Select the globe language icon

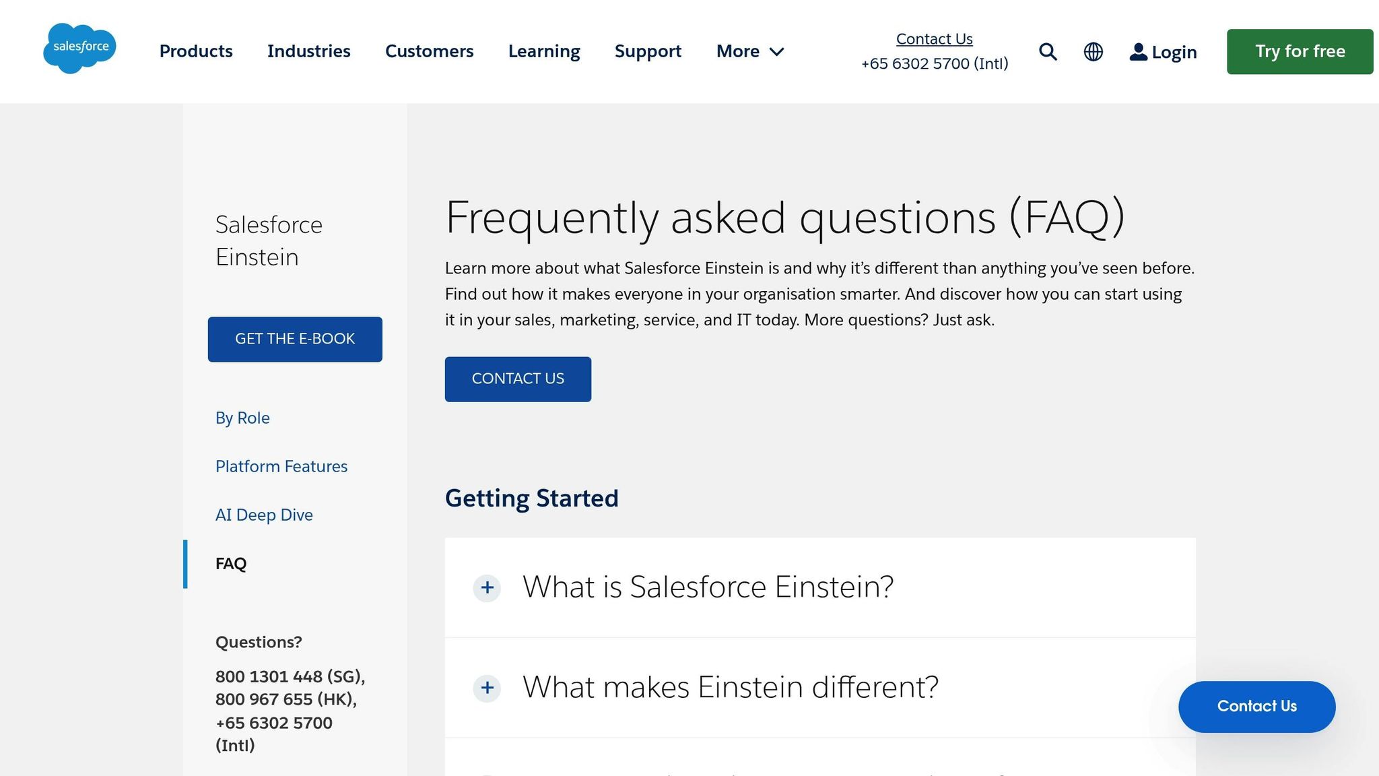[x=1093, y=51]
